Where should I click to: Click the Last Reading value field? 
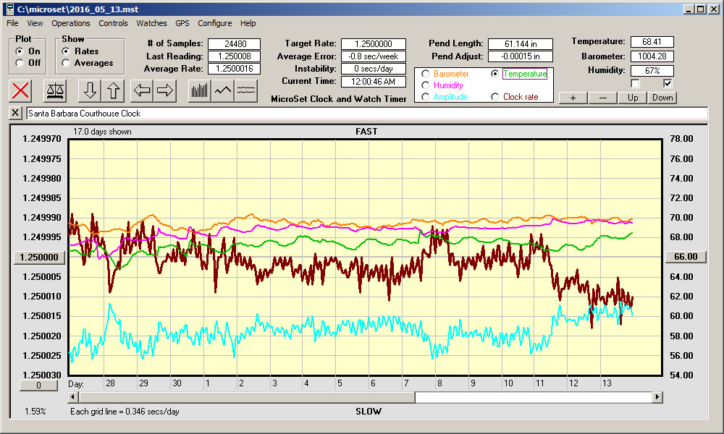coord(234,56)
